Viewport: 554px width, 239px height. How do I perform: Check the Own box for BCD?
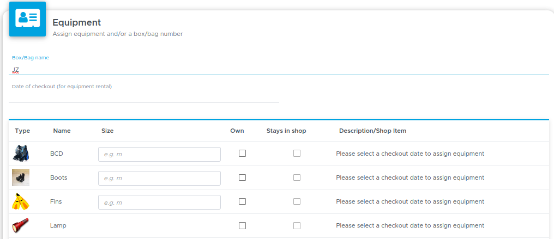tap(242, 154)
